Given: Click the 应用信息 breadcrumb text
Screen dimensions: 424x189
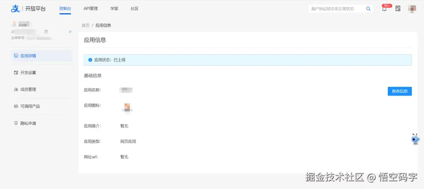Looking at the screenshot, I should [x=103, y=25].
